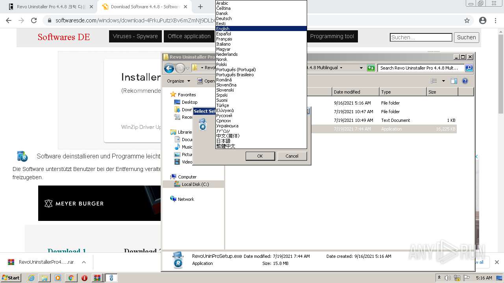Select Favorites in the navigation pane
This screenshot has width=504, height=283.
click(x=187, y=95)
